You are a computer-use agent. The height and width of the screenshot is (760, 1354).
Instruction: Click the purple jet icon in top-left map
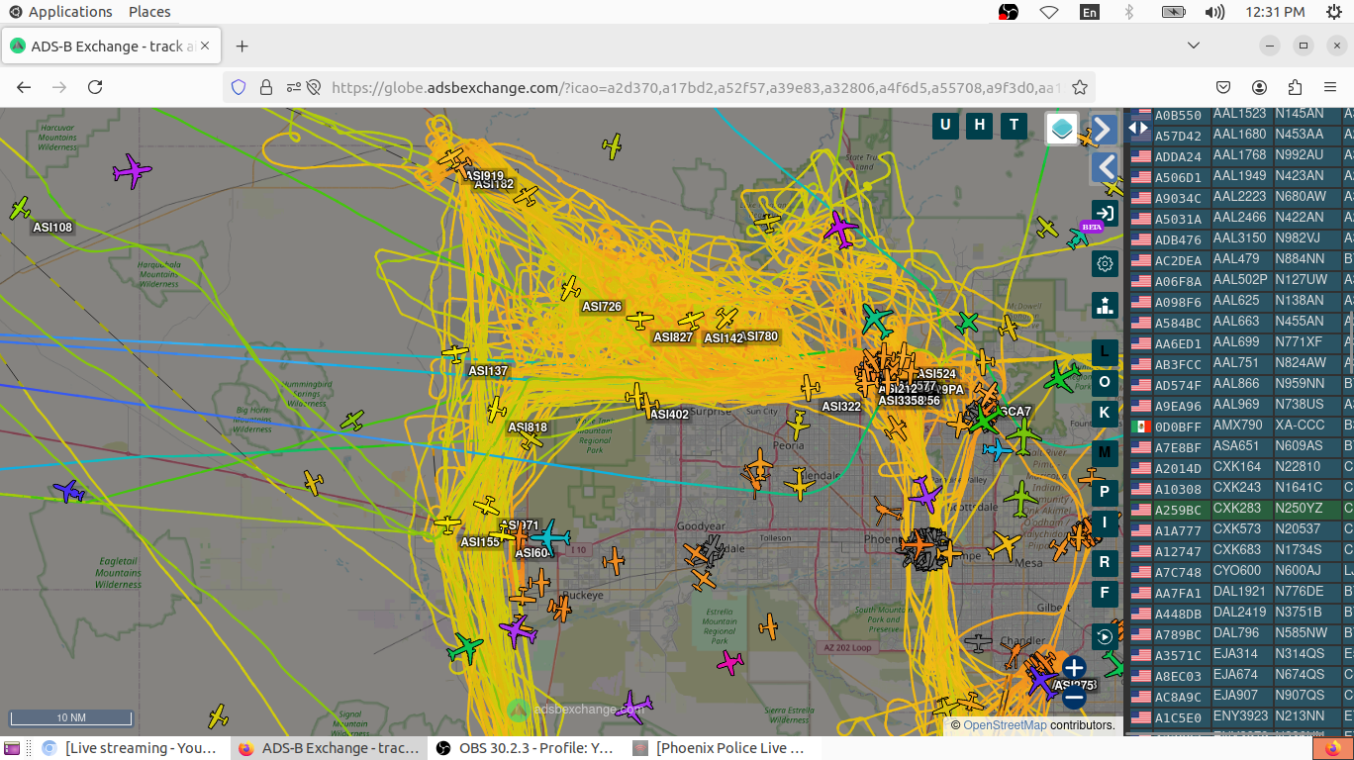tap(132, 170)
